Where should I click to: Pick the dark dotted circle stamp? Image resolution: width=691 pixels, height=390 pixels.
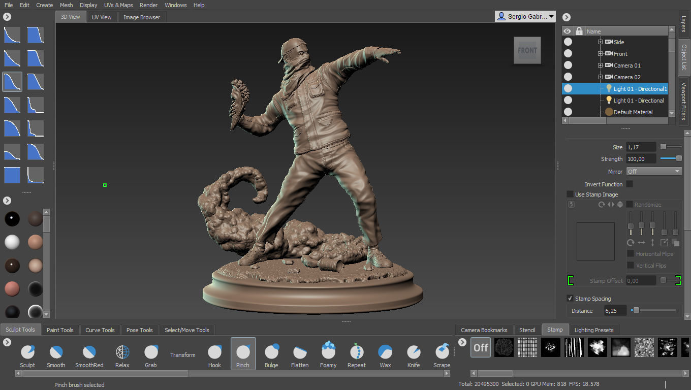tap(504, 348)
